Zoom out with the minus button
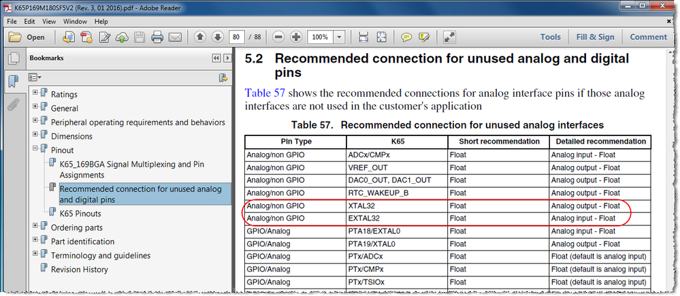The height and width of the screenshot is (296, 680). click(279, 37)
